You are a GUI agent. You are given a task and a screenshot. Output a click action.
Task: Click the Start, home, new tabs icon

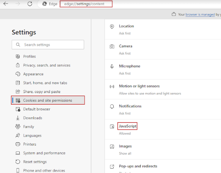[18, 83]
